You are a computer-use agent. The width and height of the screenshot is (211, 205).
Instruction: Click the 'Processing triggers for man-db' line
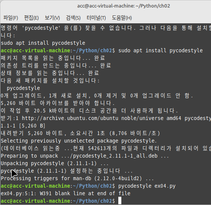tap(77, 178)
